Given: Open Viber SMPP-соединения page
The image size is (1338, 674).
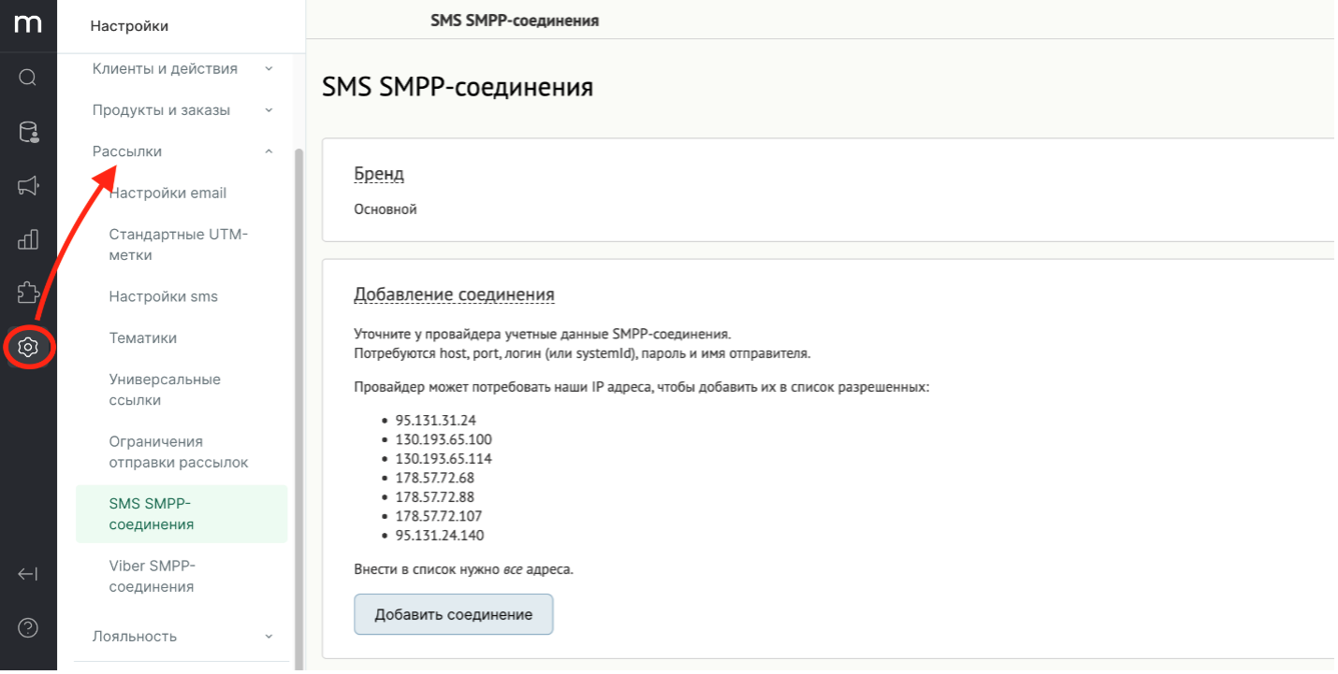Looking at the screenshot, I should (152, 577).
